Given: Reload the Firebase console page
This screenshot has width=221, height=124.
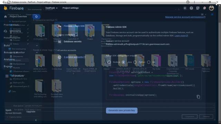Looking at the screenshot, I should (x=9, y=2).
